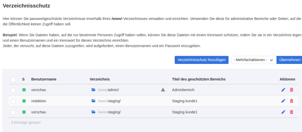Screen dimensions: 302x132
Task: Click Staging kunde1 in the last row
Action: (185, 112)
